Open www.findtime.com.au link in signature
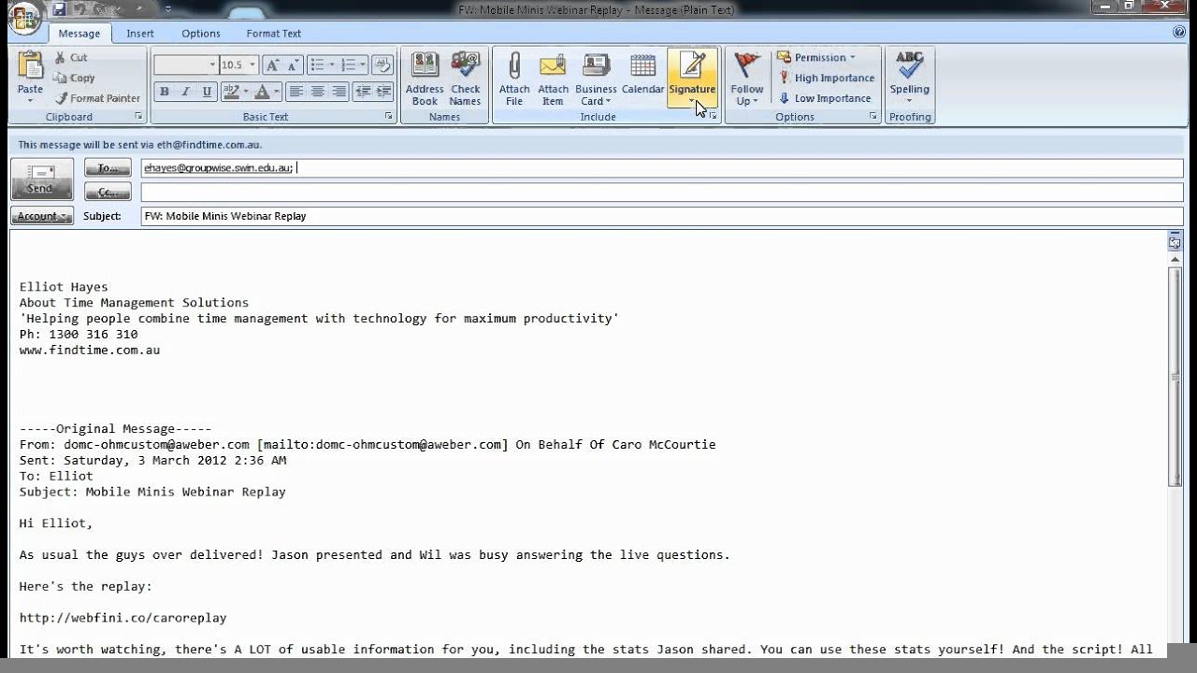This screenshot has height=673, width=1197. [x=90, y=350]
